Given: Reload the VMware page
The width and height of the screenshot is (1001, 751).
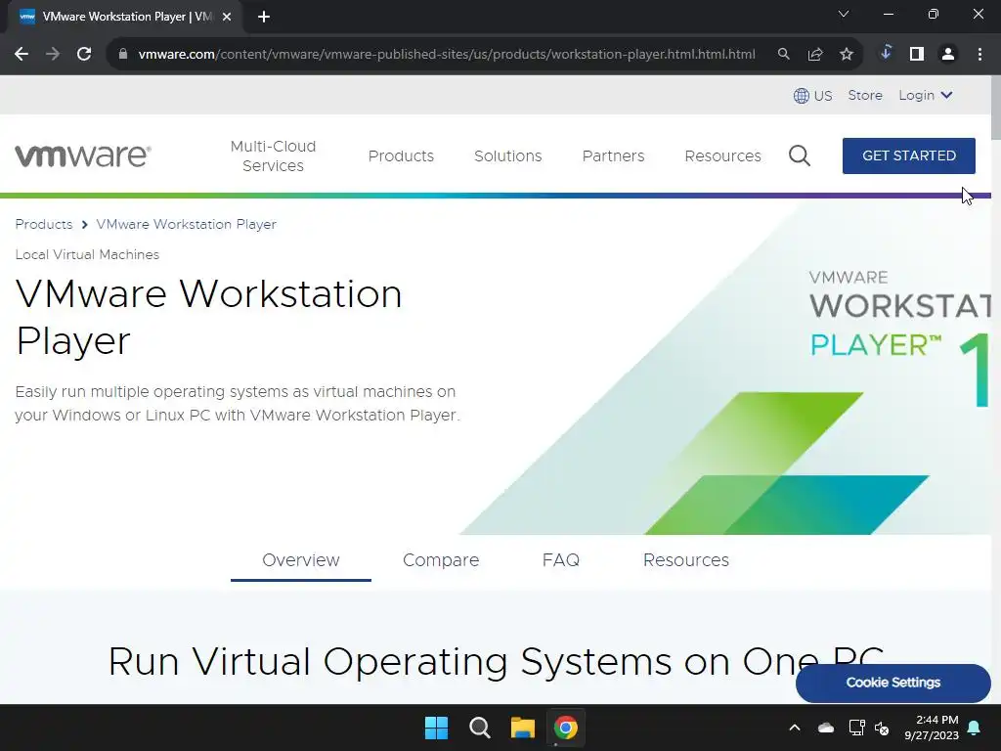Looking at the screenshot, I should pos(84,55).
